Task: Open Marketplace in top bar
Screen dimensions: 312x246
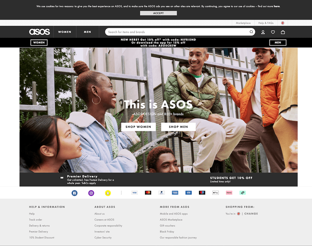Action: [x=243, y=23]
